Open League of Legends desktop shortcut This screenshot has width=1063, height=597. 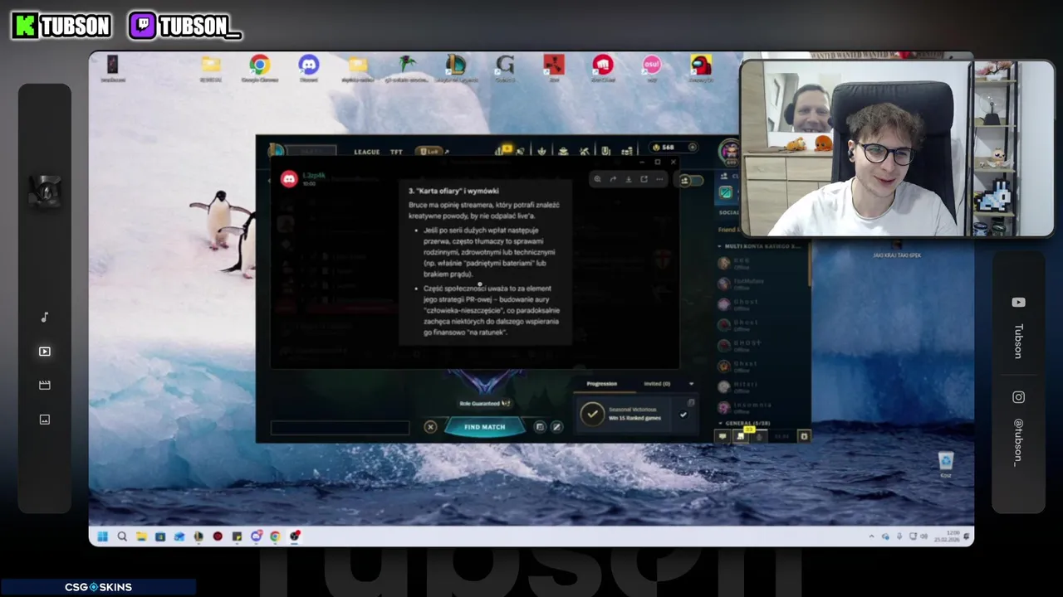455,68
